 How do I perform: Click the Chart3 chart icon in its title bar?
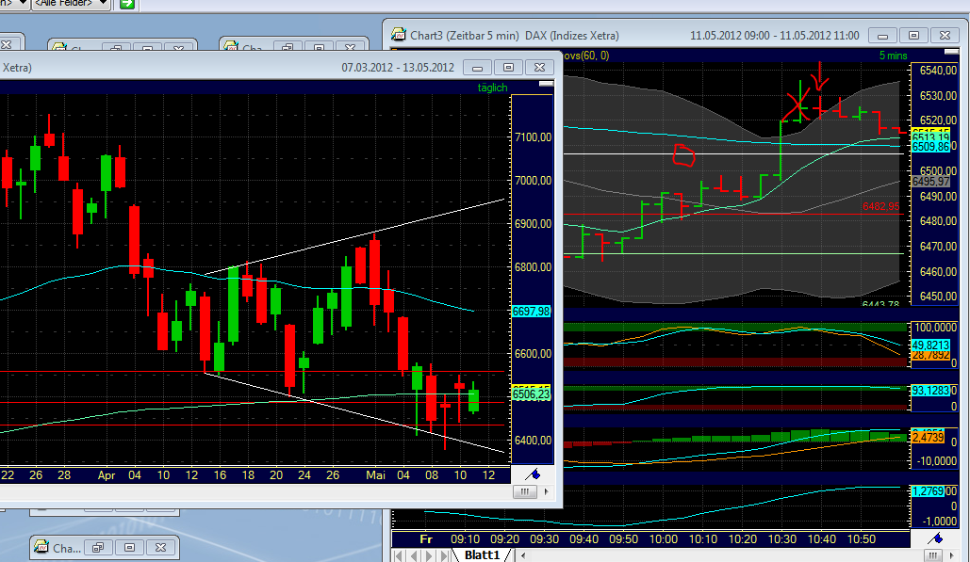[x=401, y=35]
